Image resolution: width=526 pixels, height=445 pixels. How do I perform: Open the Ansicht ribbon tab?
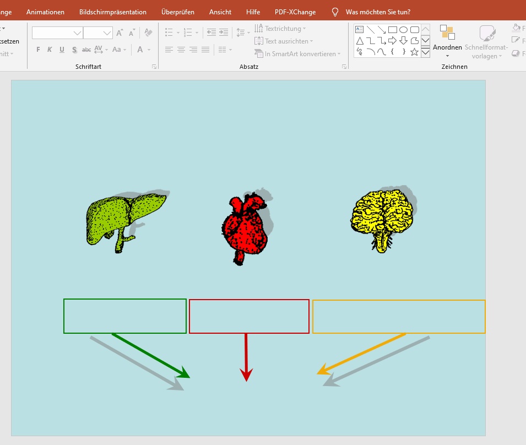coord(220,12)
